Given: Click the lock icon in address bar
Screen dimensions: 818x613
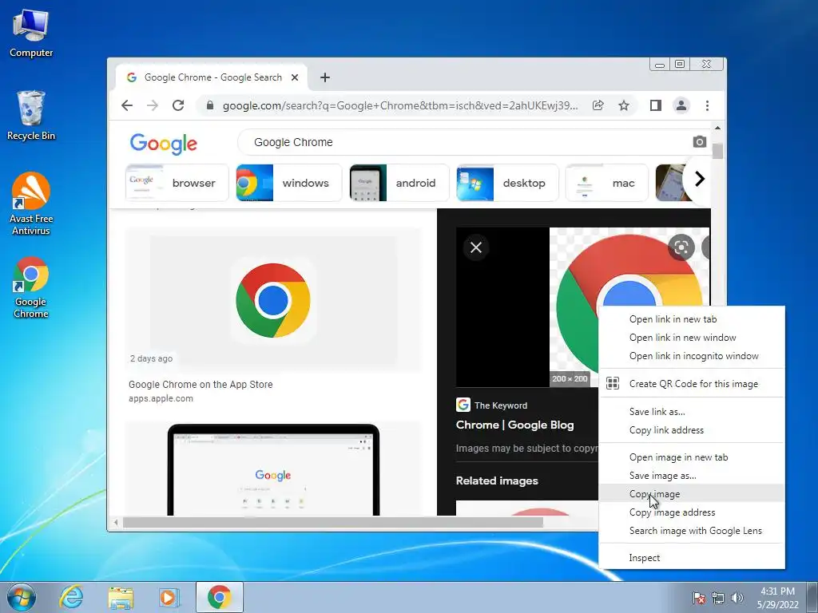Looking at the screenshot, I should point(210,105).
